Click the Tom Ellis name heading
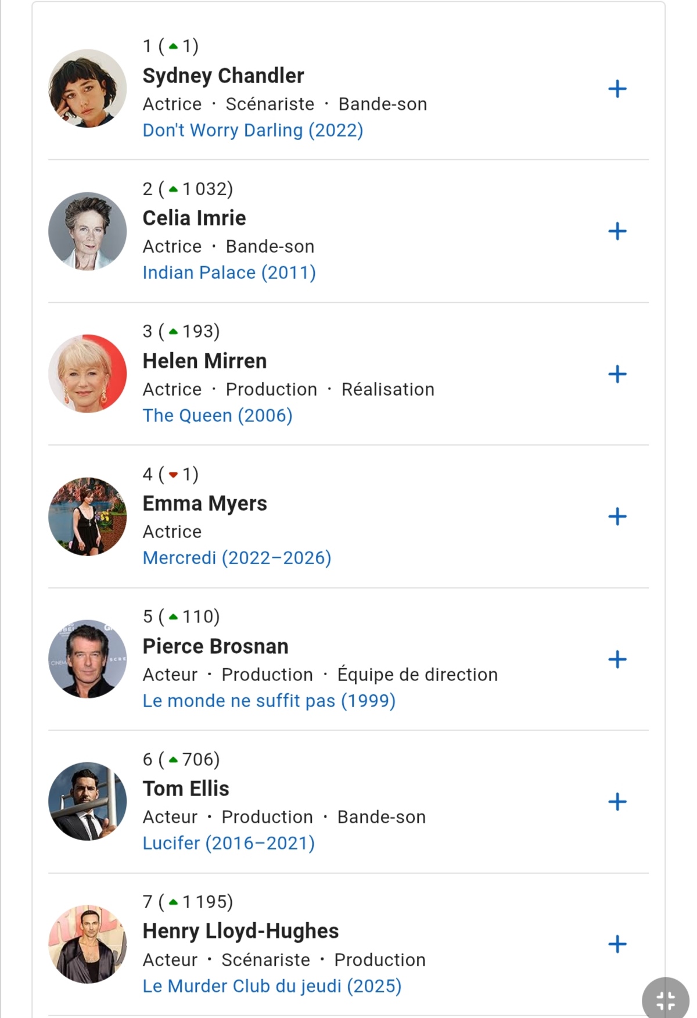697x1018 pixels. (186, 788)
